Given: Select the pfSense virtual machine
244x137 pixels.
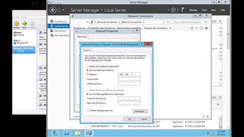Looking at the screenshot, I should click(x=24, y=34).
